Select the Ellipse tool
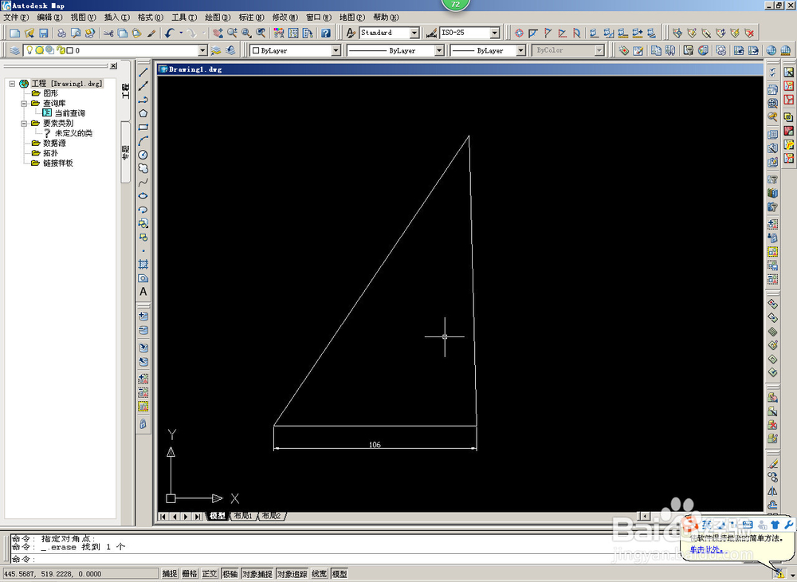 point(143,195)
